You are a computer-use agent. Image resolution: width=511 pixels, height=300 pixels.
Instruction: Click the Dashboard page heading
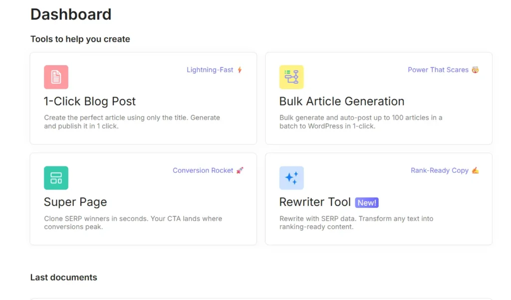[71, 14]
